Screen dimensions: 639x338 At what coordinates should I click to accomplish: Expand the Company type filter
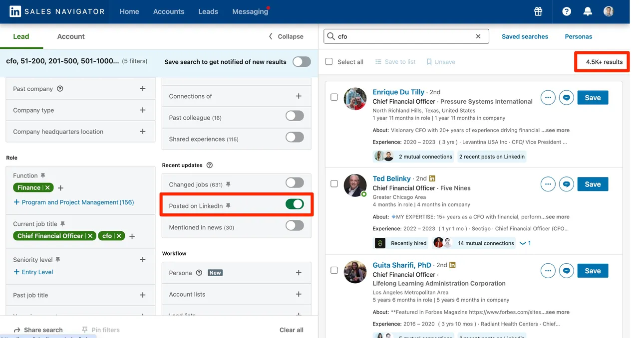click(143, 110)
